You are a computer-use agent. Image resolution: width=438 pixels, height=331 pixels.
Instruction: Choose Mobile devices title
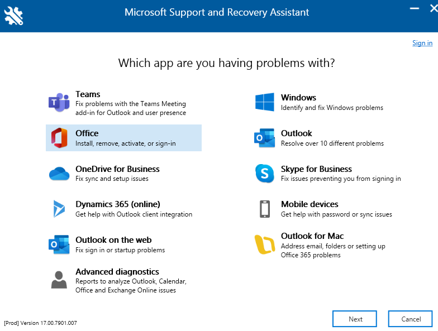point(310,204)
